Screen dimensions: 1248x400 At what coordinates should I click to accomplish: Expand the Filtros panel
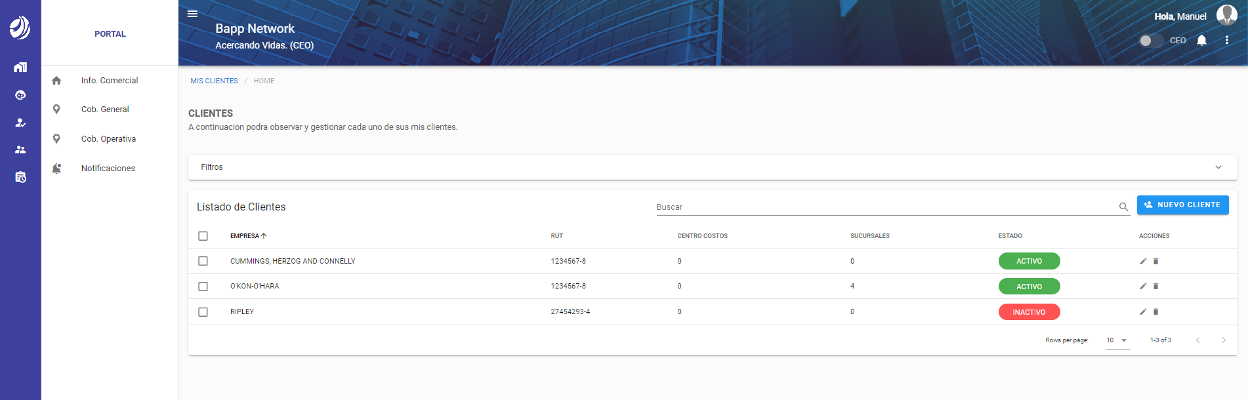(1218, 167)
